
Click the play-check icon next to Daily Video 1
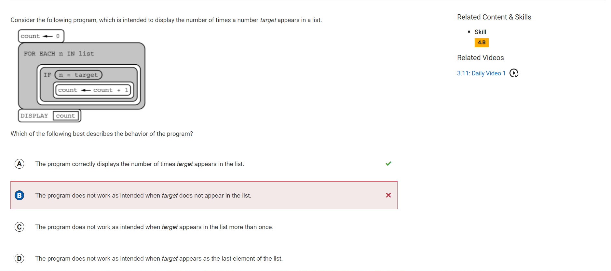pos(514,73)
